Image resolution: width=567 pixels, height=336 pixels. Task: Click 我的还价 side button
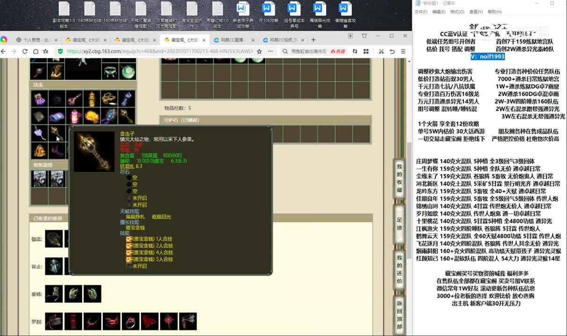coord(399,270)
